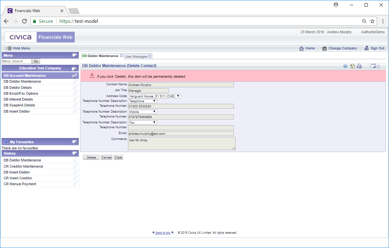Collapse the My Favourites panel icon
Image resolution: width=389 pixels, height=248 pixels.
tap(75, 142)
